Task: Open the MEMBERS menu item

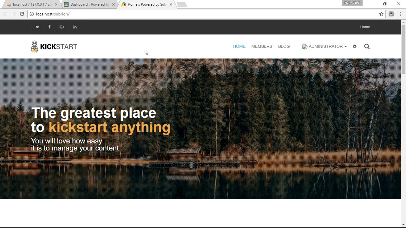Action: pyautogui.click(x=262, y=46)
